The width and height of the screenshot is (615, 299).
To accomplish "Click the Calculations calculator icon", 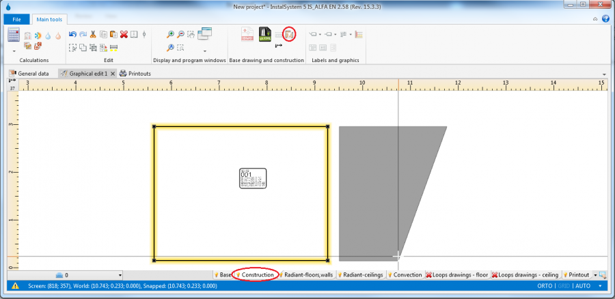I will tap(13, 34).
